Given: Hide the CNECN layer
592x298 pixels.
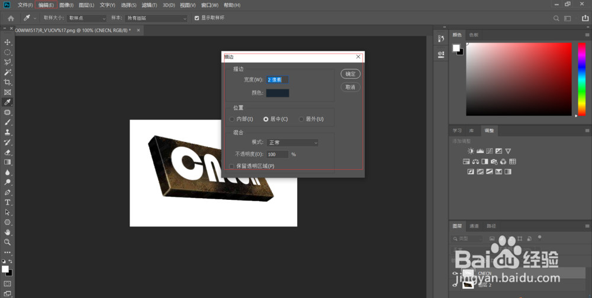Looking at the screenshot, I should tap(455, 274).
